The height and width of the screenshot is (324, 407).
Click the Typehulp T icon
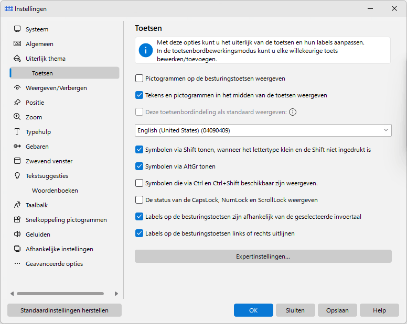tap(17, 131)
